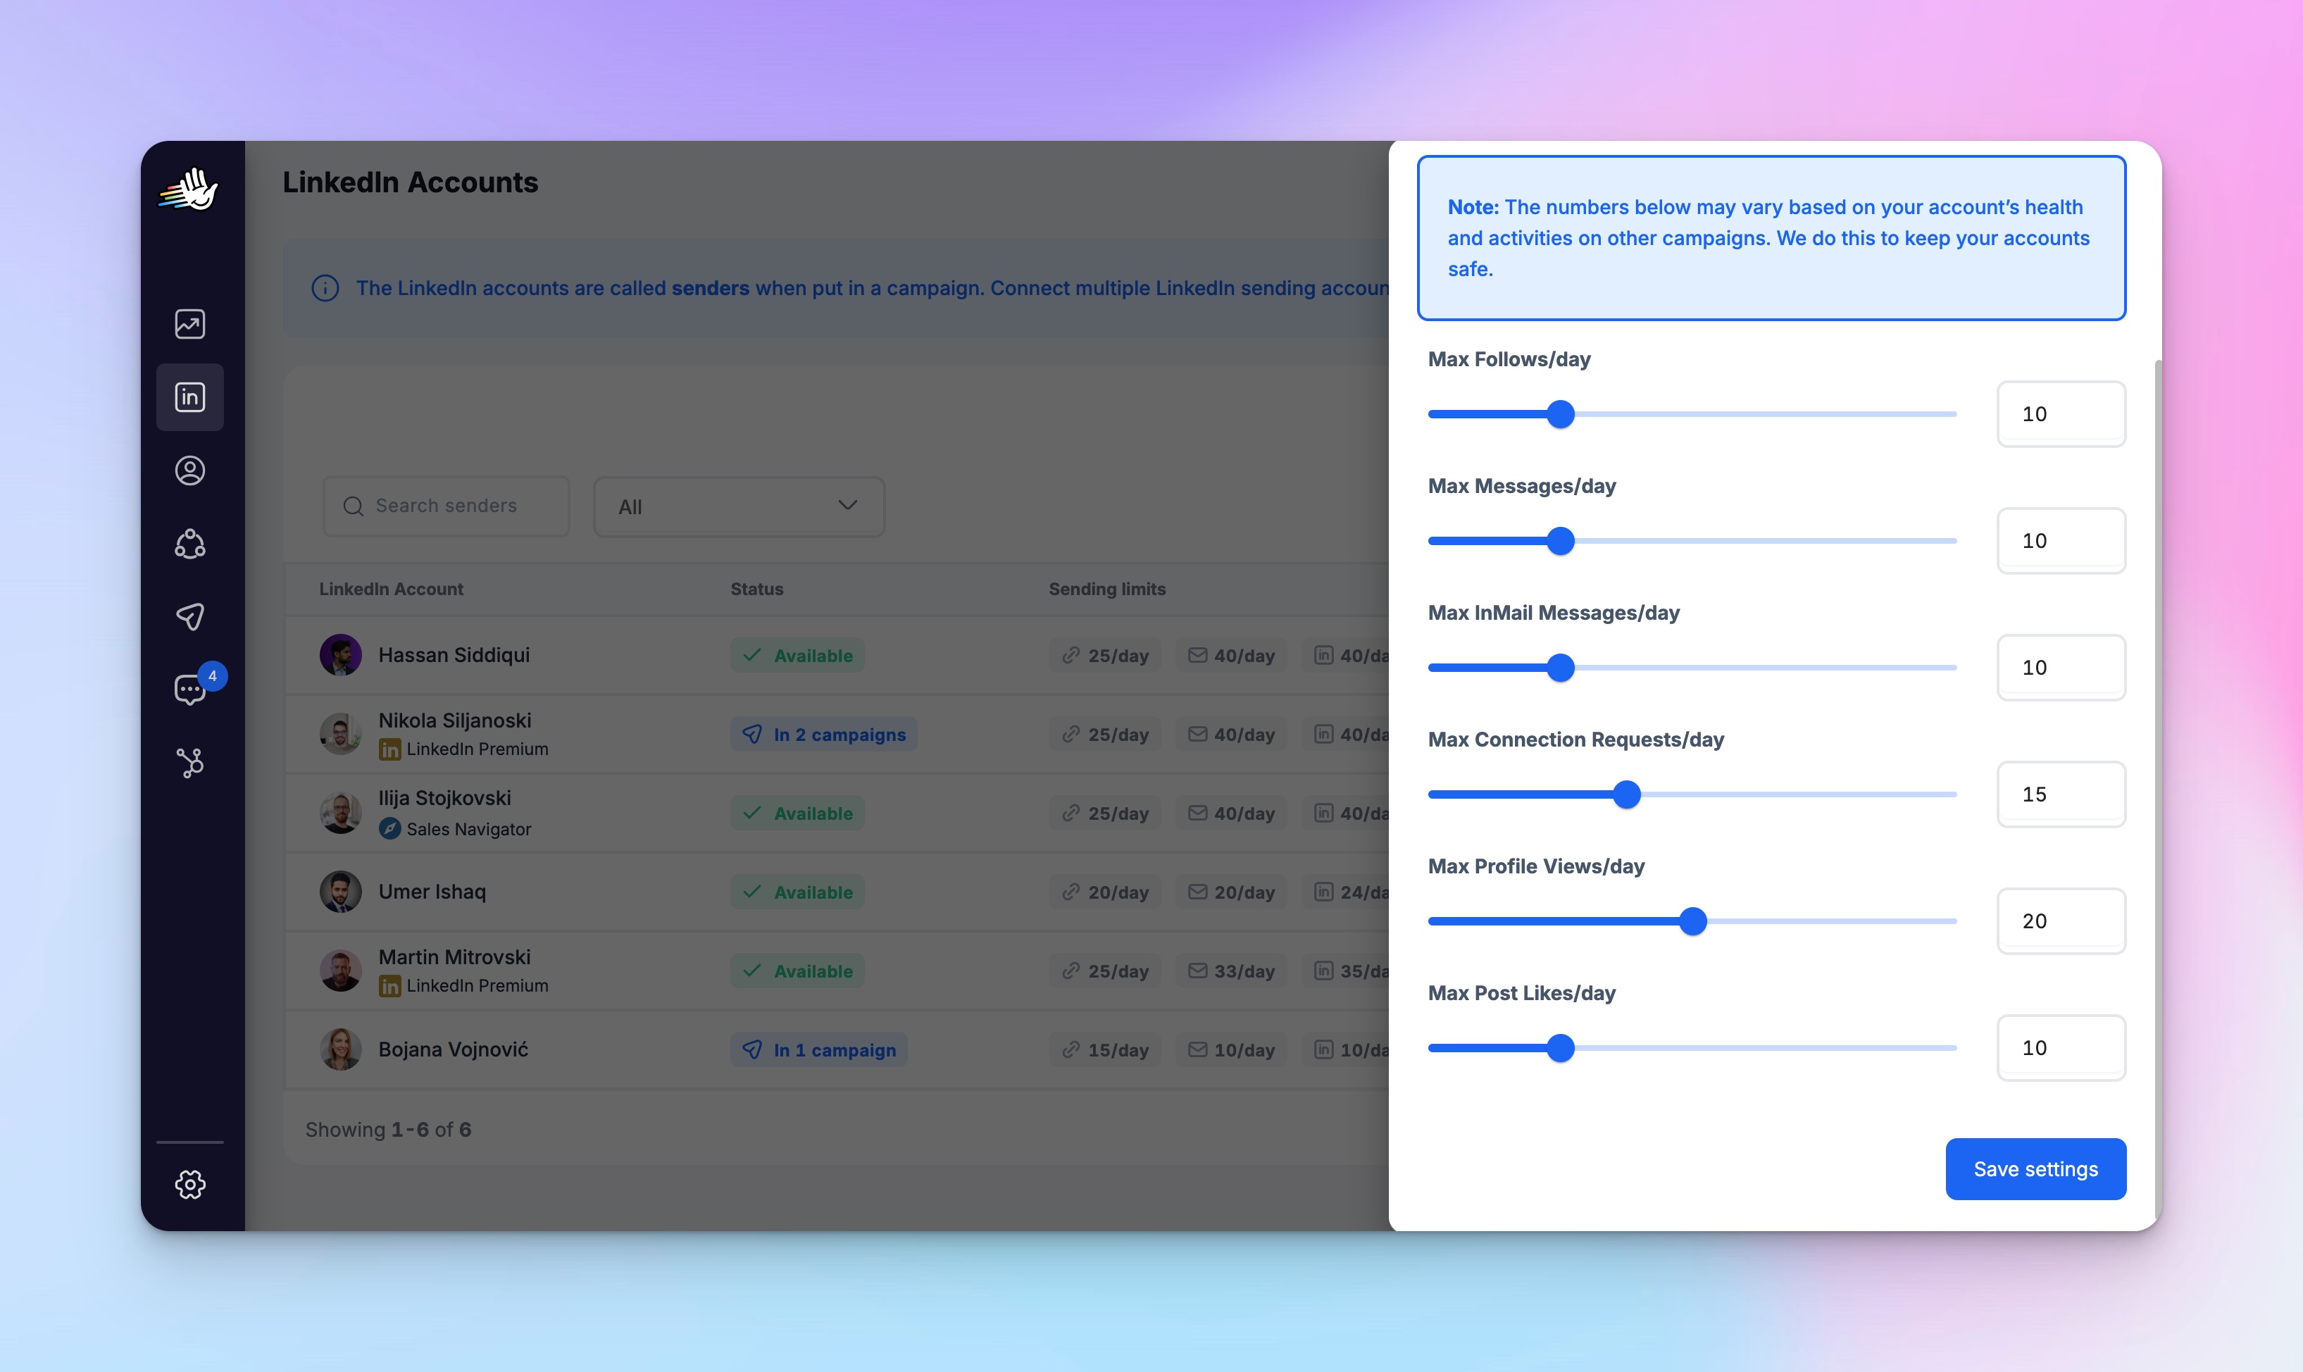Click the Max Post Likes/day slider handle
This screenshot has height=1372, width=2303.
[x=1561, y=1047]
